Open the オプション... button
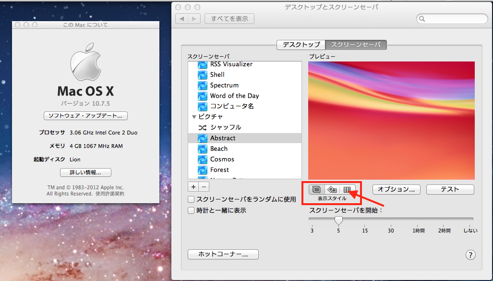The image size is (493, 281). click(x=396, y=189)
